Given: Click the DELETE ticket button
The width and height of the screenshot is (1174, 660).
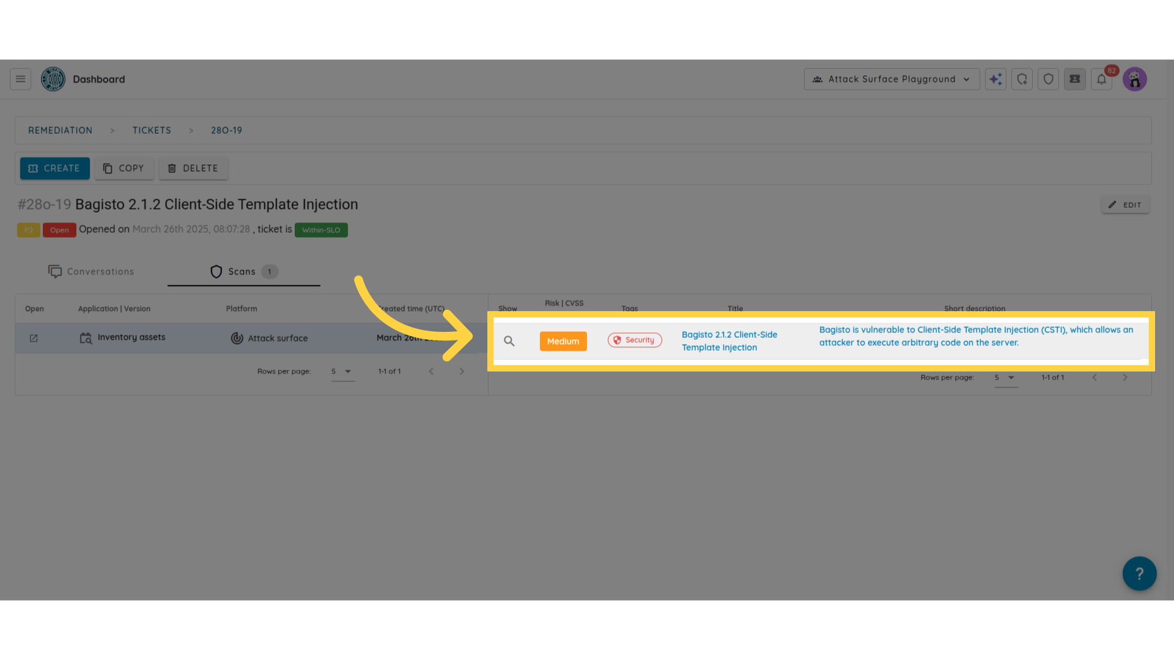Looking at the screenshot, I should tap(193, 168).
